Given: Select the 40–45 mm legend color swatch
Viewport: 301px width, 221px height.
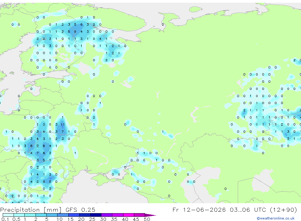Looking at the screenshot, I should point(129,215).
